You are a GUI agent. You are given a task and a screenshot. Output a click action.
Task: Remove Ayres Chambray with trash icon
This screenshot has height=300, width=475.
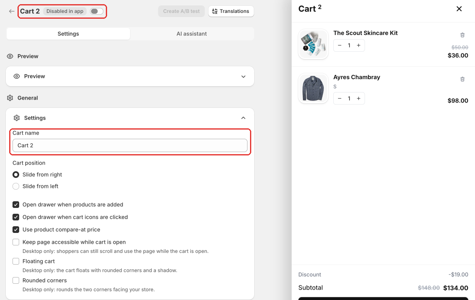click(462, 80)
